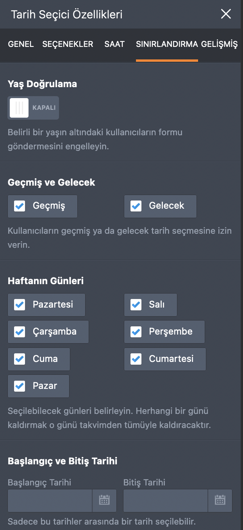Go to the SAAT tab
The image size is (243, 530).
click(x=114, y=44)
